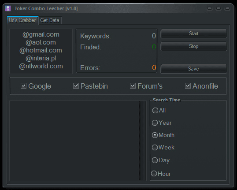Screen dimensions: 237x190
Task: Click the Start button
Action: 194,34
